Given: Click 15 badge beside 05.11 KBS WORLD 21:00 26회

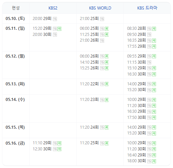Looking at the screenshot, I should pos(102,41).
